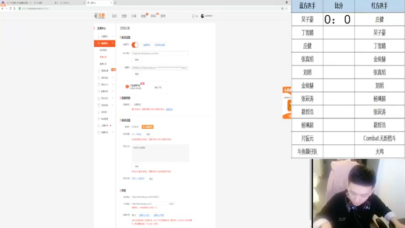The width and height of the screenshot is (405, 228).
Task: Click 刘旭 in the blue column
Action: click(307, 72)
